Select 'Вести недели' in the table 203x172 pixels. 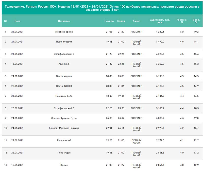[x=64, y=76]
